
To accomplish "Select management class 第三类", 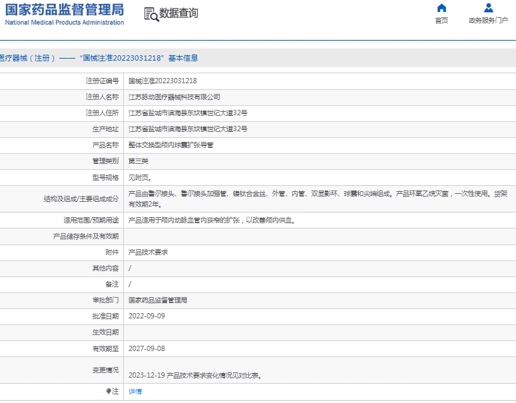I will 138,161.
